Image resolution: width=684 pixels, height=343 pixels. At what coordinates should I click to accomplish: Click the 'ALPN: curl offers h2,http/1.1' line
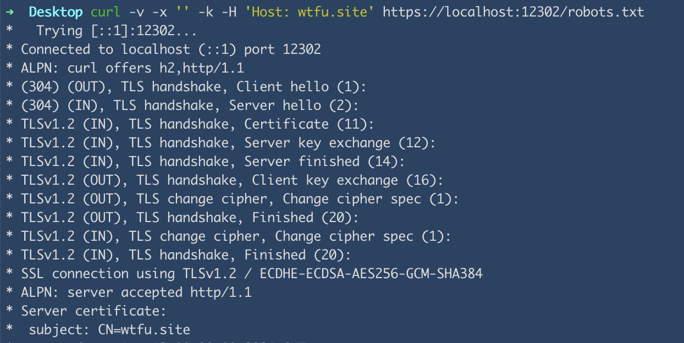coord(132,68)
